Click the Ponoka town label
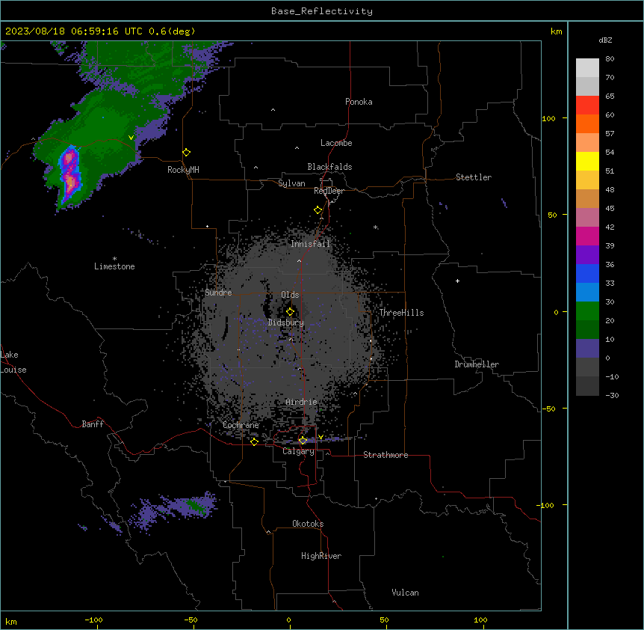The image size is (644, 630). click(x=359, y=102)
